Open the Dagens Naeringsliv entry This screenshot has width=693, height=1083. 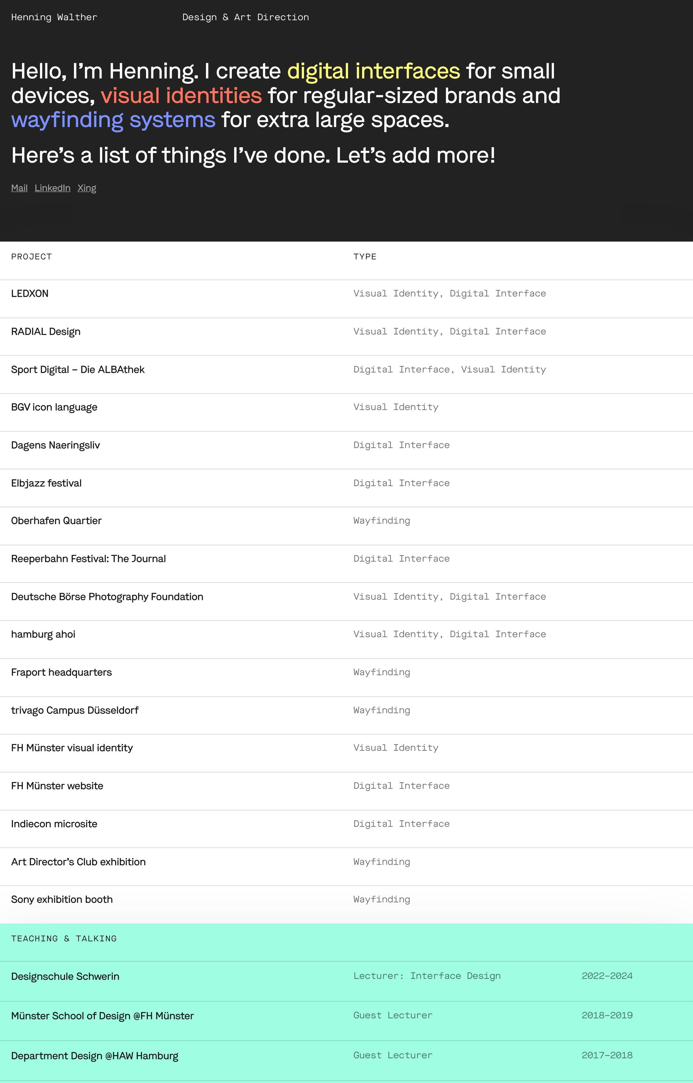55,445
